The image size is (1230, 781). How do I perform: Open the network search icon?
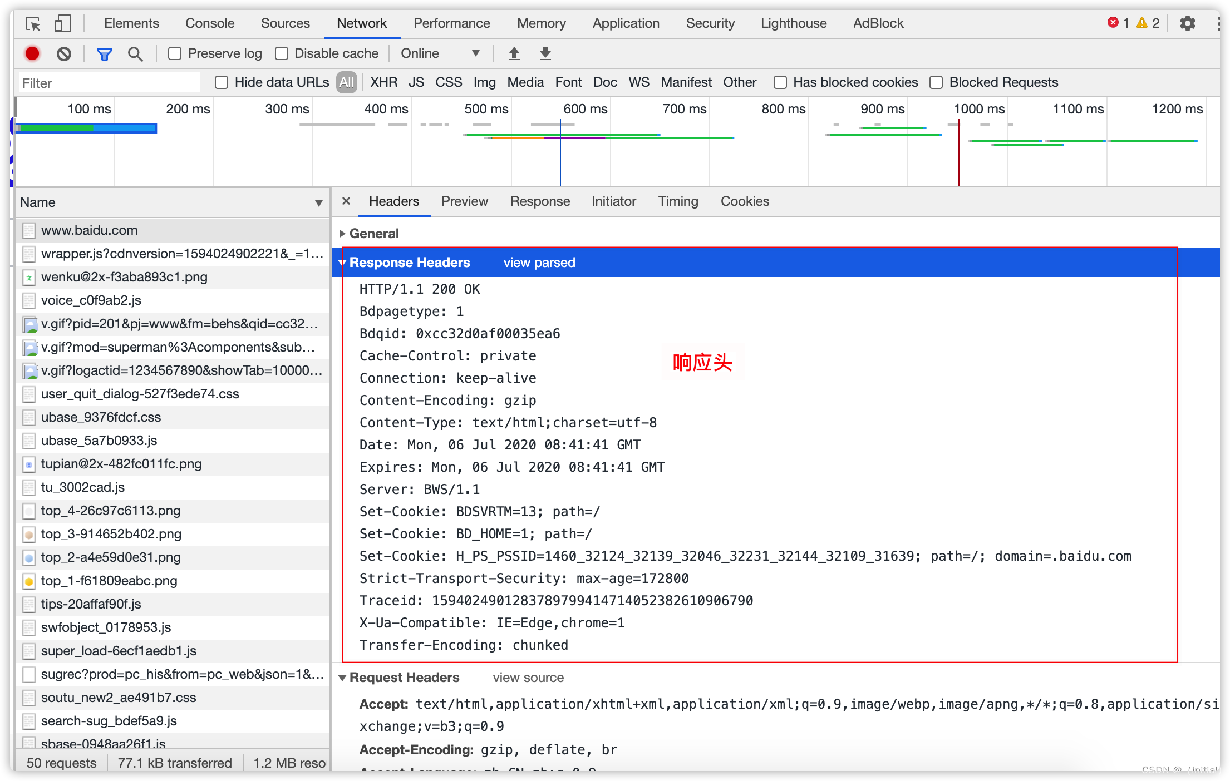135,53
